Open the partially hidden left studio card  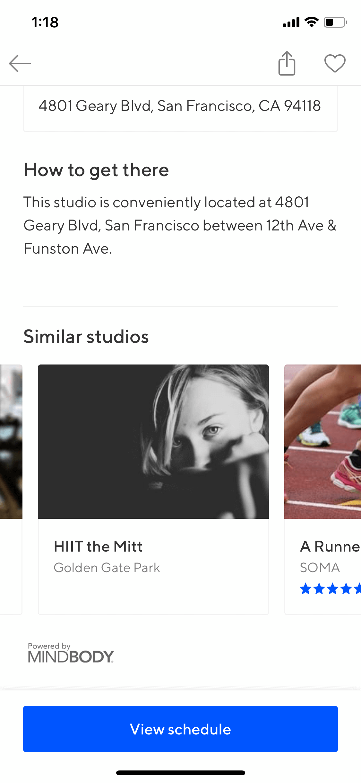point(11,490)
